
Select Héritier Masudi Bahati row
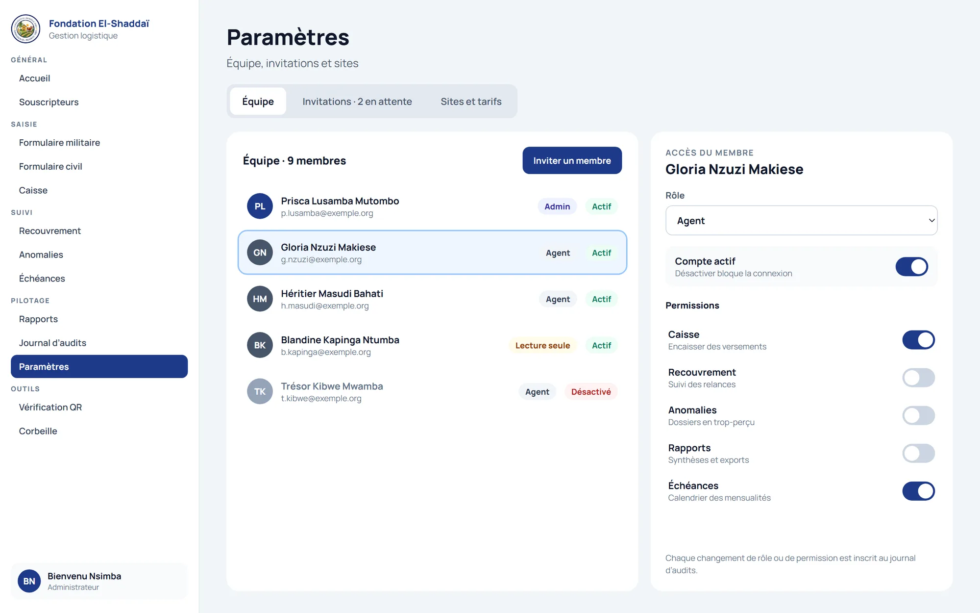432,299
